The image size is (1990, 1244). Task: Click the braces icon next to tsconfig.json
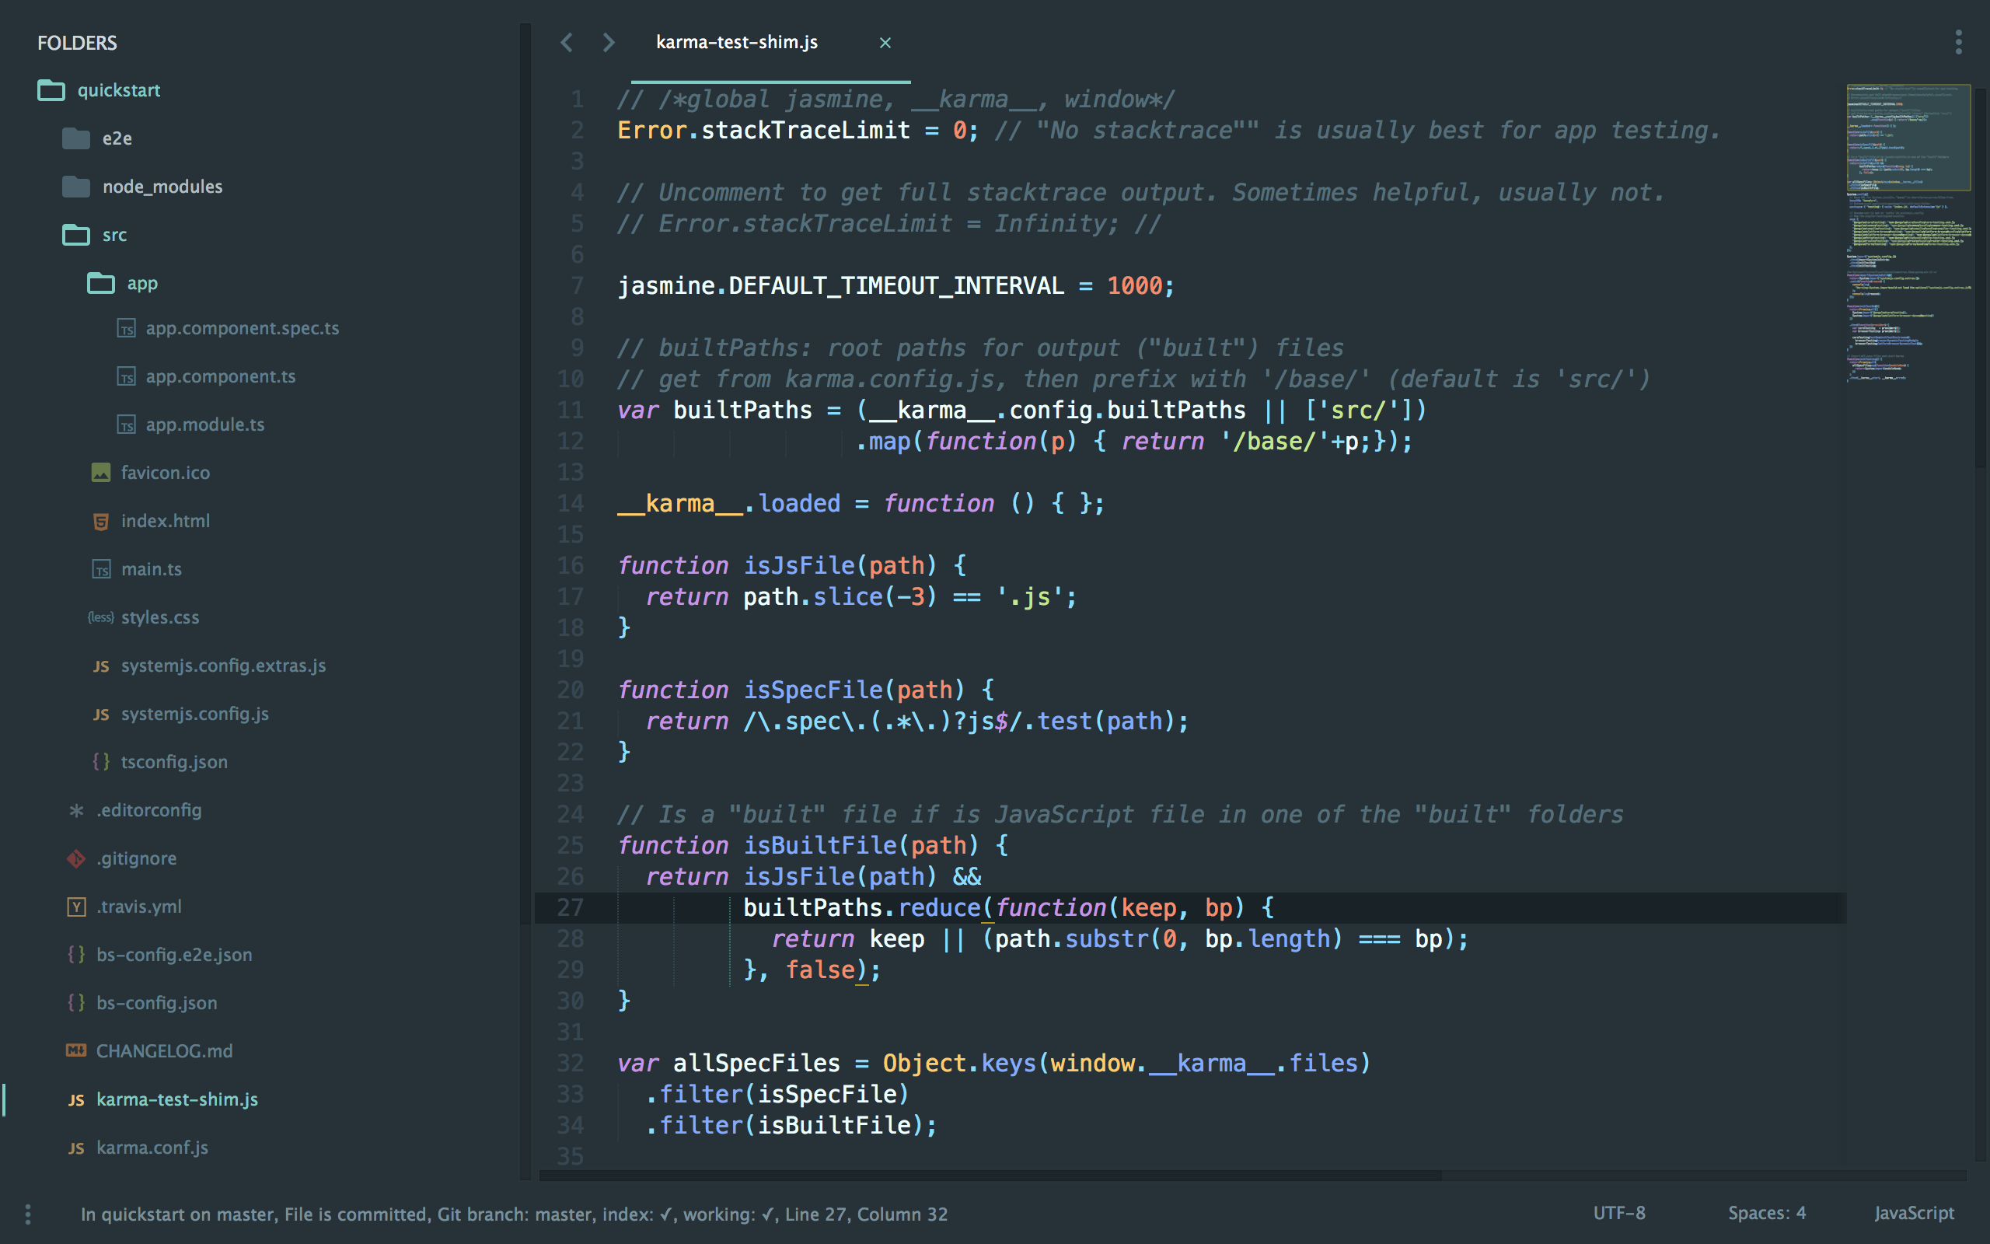(101, 761)
